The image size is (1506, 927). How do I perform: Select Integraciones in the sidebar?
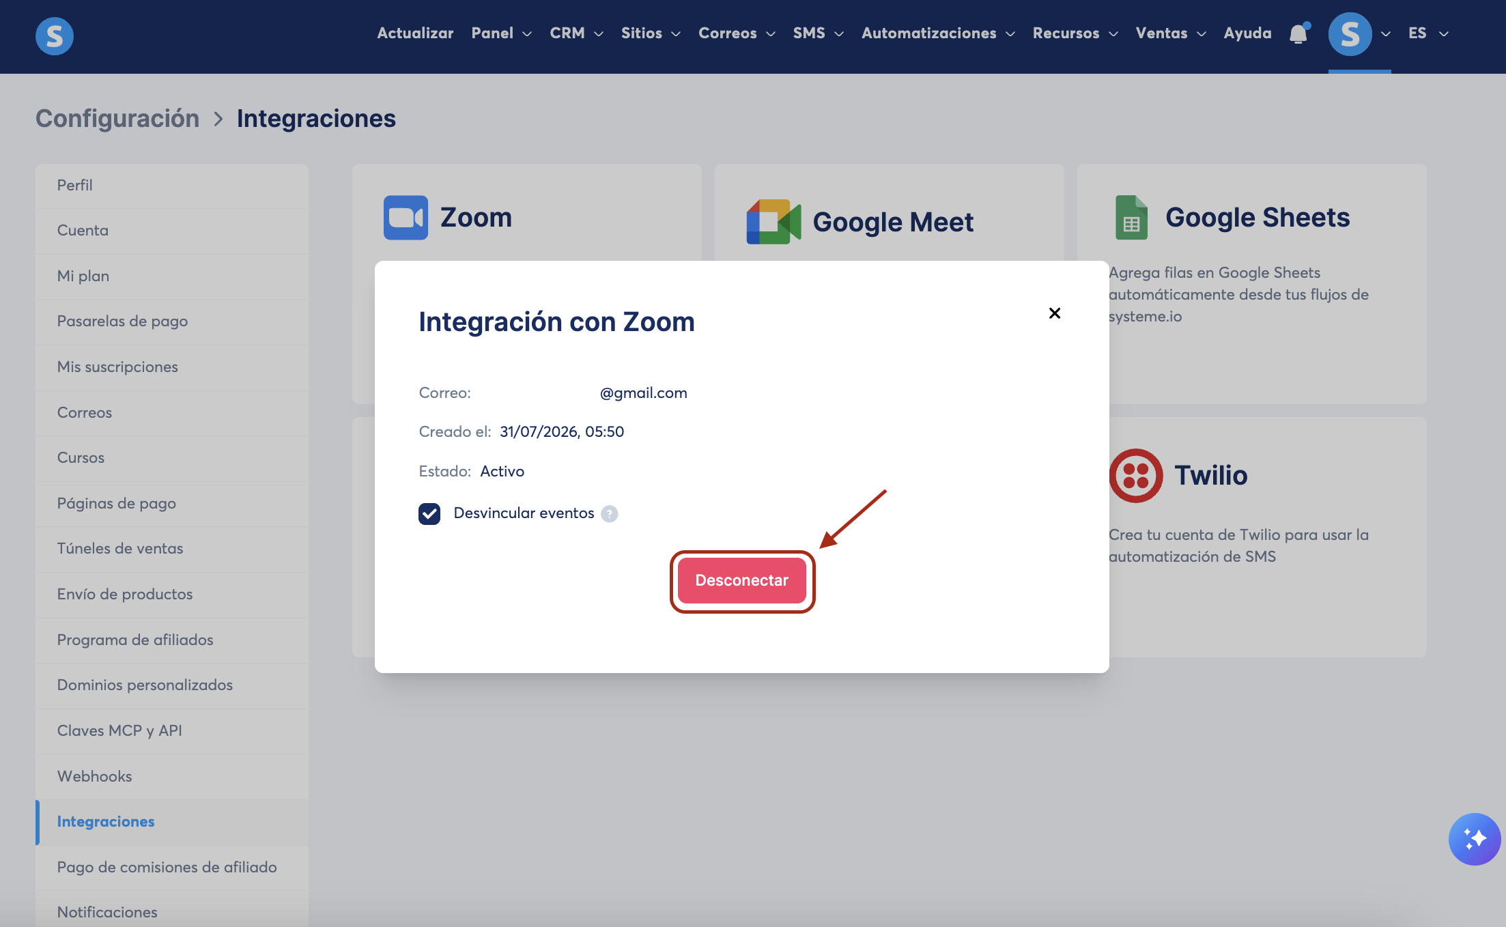172,822
